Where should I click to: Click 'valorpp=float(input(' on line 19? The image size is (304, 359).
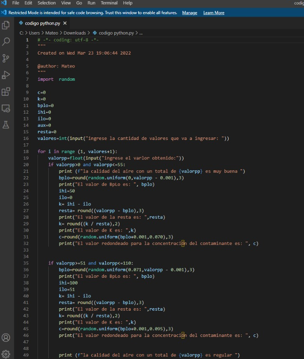75,158
